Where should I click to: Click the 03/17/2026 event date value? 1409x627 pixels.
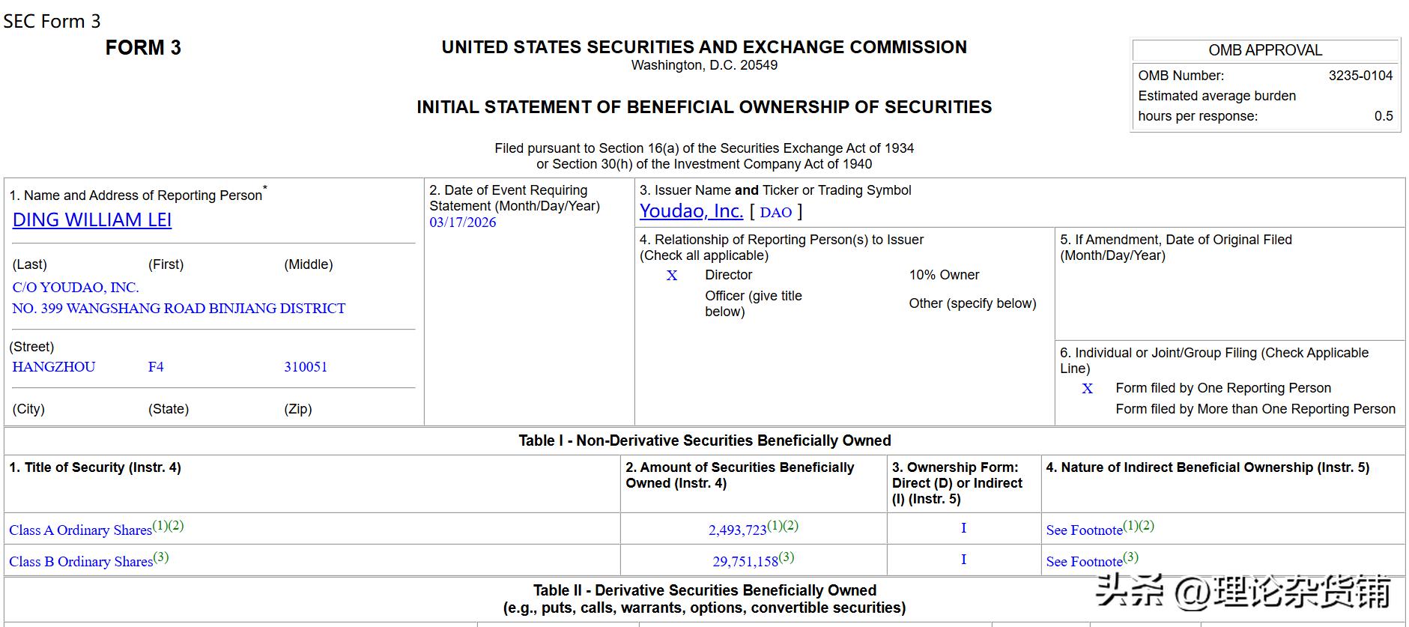462,222
